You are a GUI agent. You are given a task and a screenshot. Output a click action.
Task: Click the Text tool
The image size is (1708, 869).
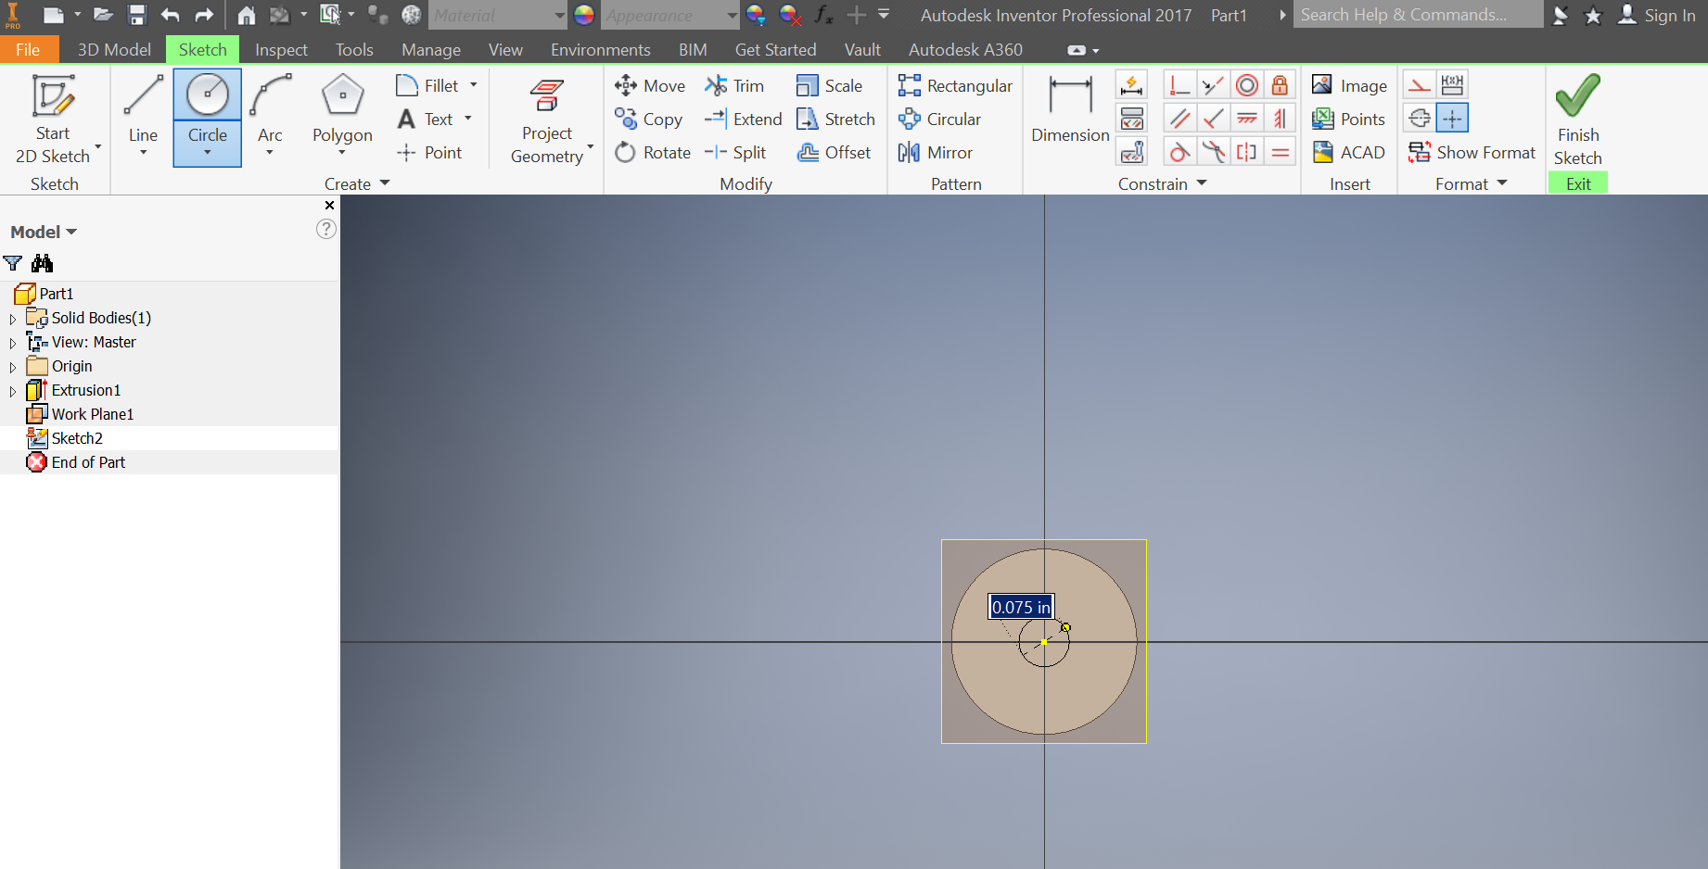[426, 119]
